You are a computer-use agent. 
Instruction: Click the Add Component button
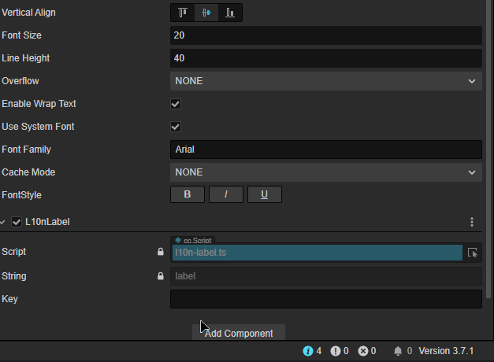pos(239,333)
